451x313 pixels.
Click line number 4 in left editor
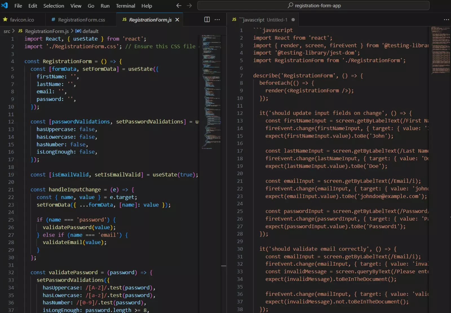(12, 61)
